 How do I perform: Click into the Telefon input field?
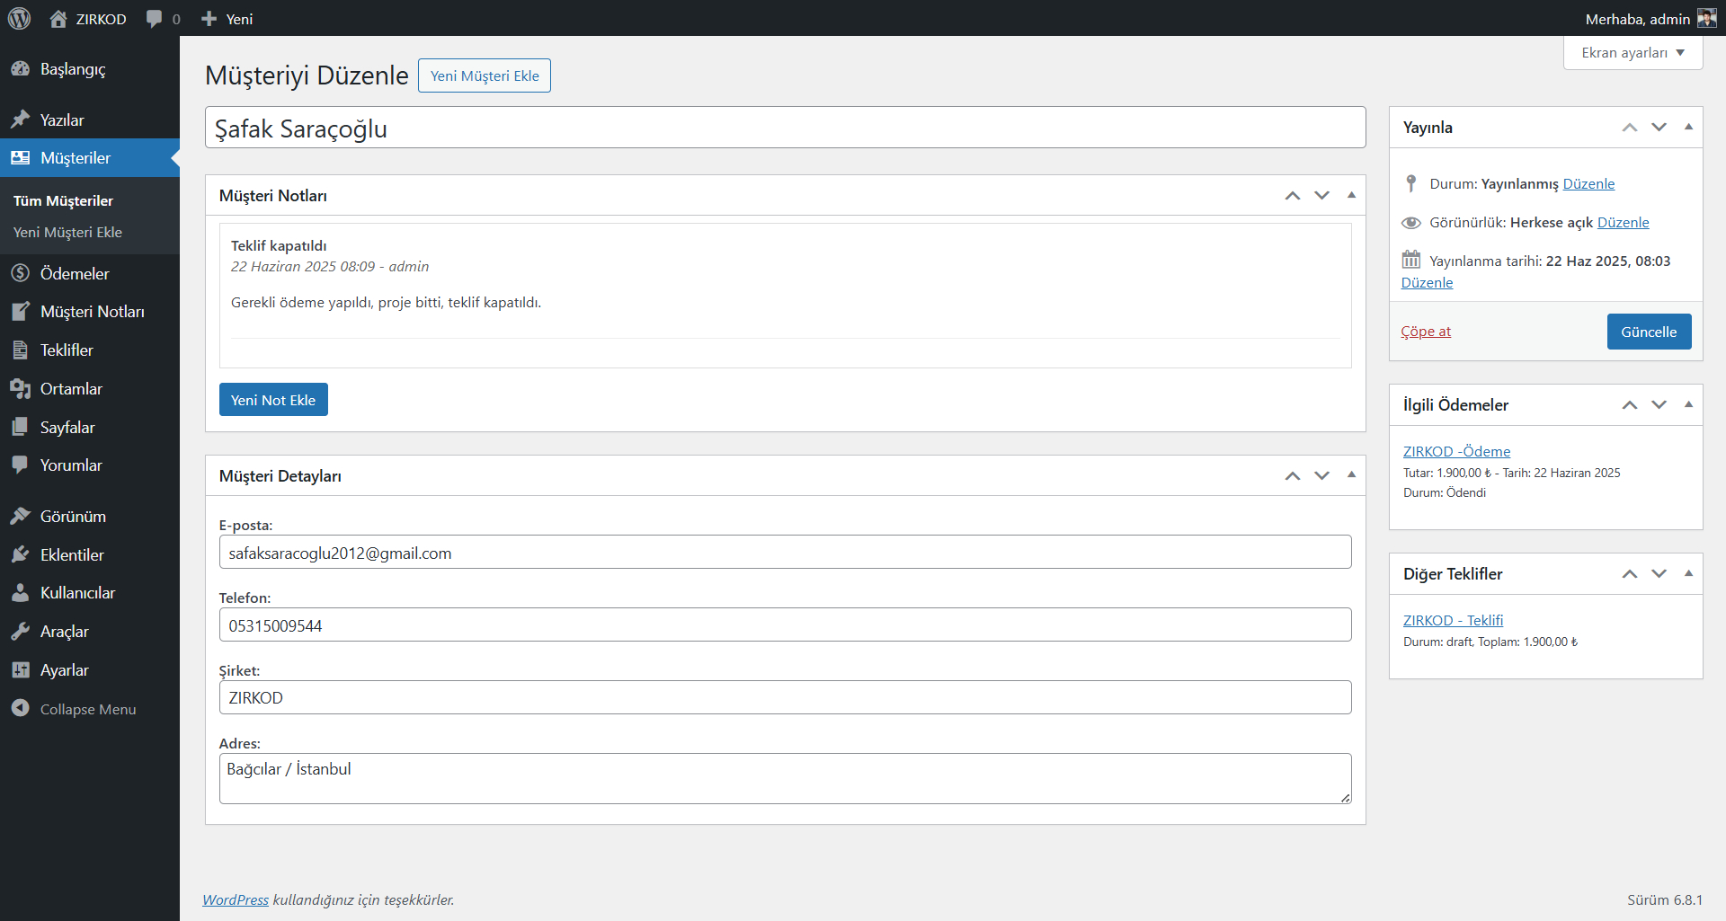pos(785,625)
